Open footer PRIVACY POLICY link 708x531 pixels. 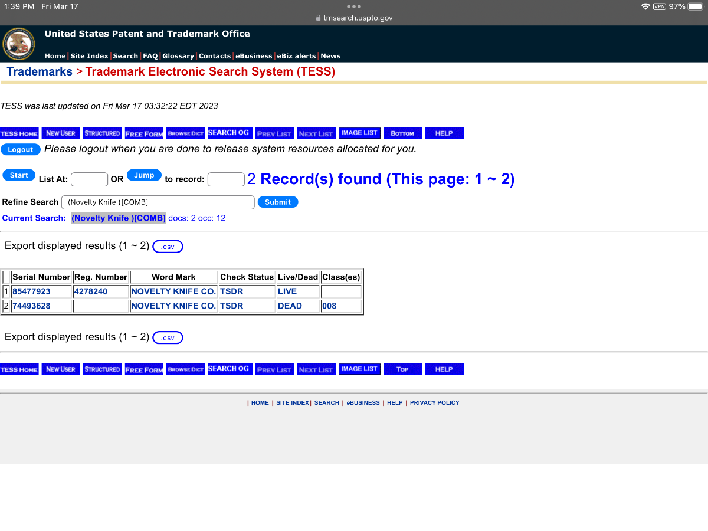pyautogui.click(x=434, y=403)
